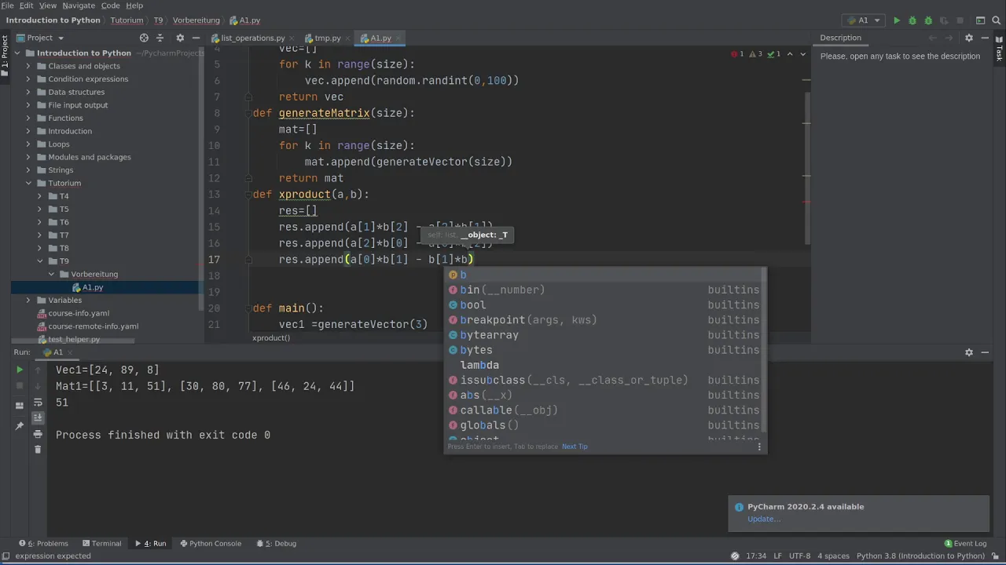Click the Print icon in Run console

38,434
